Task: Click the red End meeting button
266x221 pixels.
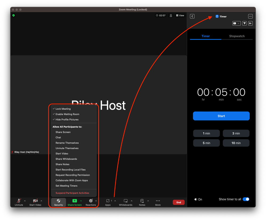Action: (x=179, y=202)
